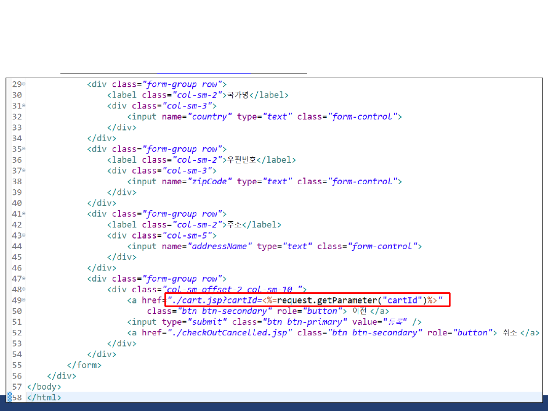This screenshot has width=548, height=411.
Task: Click the "addressName" attribute value
Action: point(220,247)
